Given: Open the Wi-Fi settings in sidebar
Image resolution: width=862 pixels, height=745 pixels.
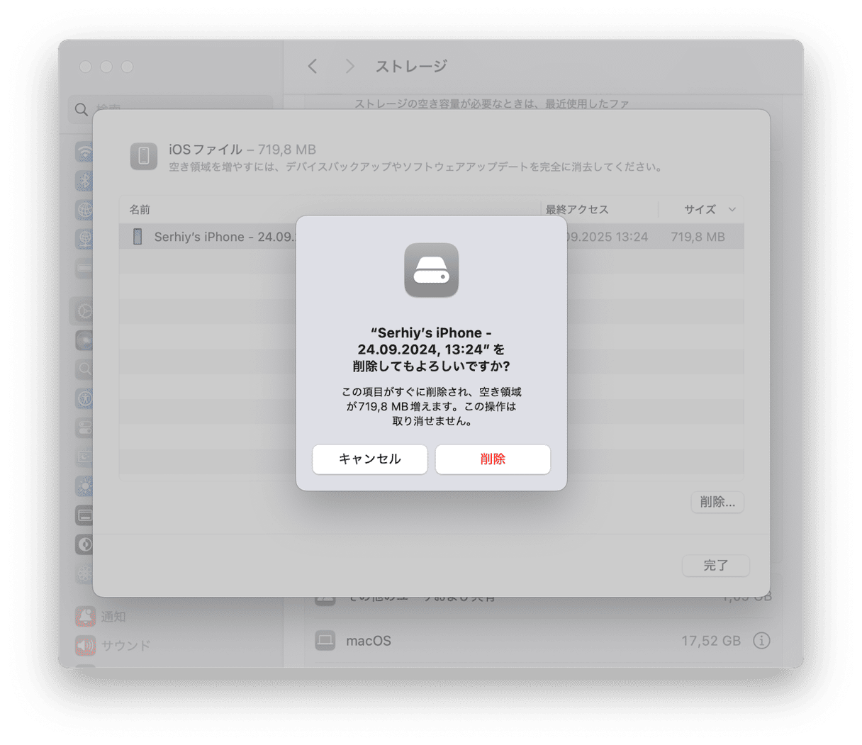Looking at the screenshot, I should 84,152.
